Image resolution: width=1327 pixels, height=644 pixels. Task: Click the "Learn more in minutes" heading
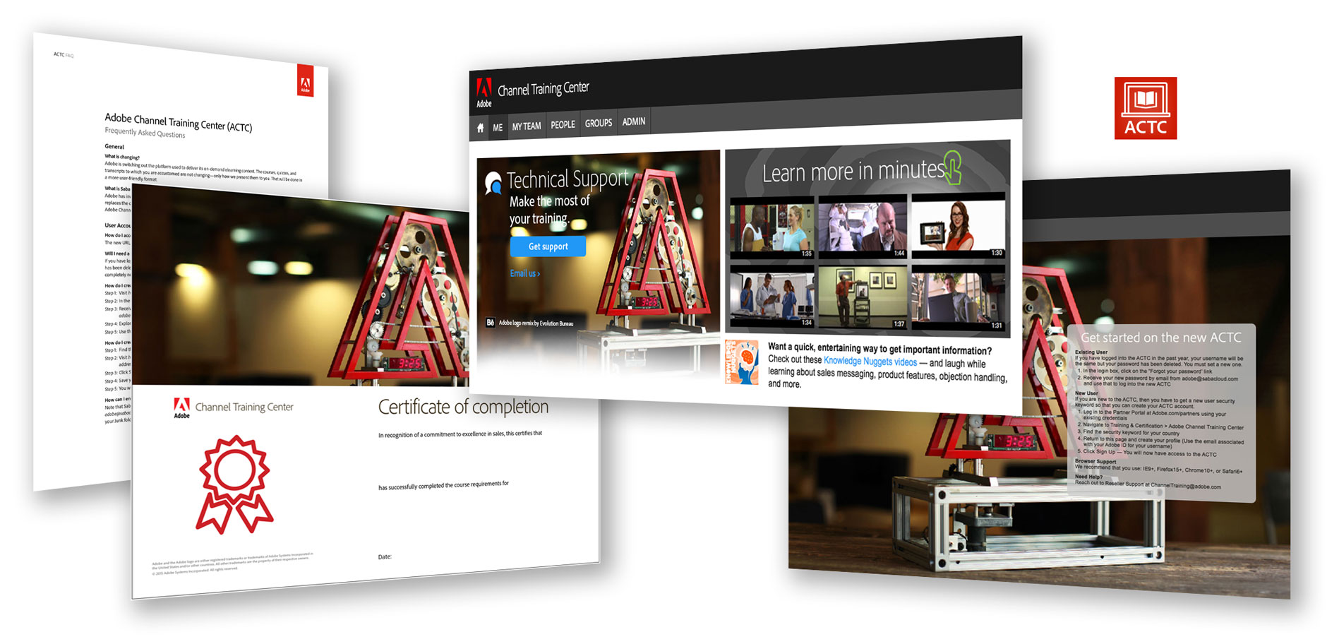tap(853, 172)
